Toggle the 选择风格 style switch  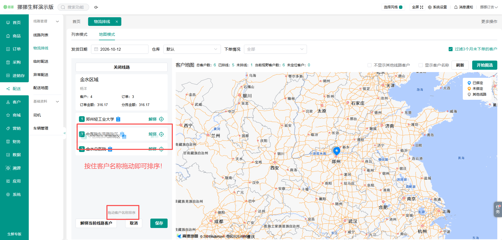click(x=401, y=7)
